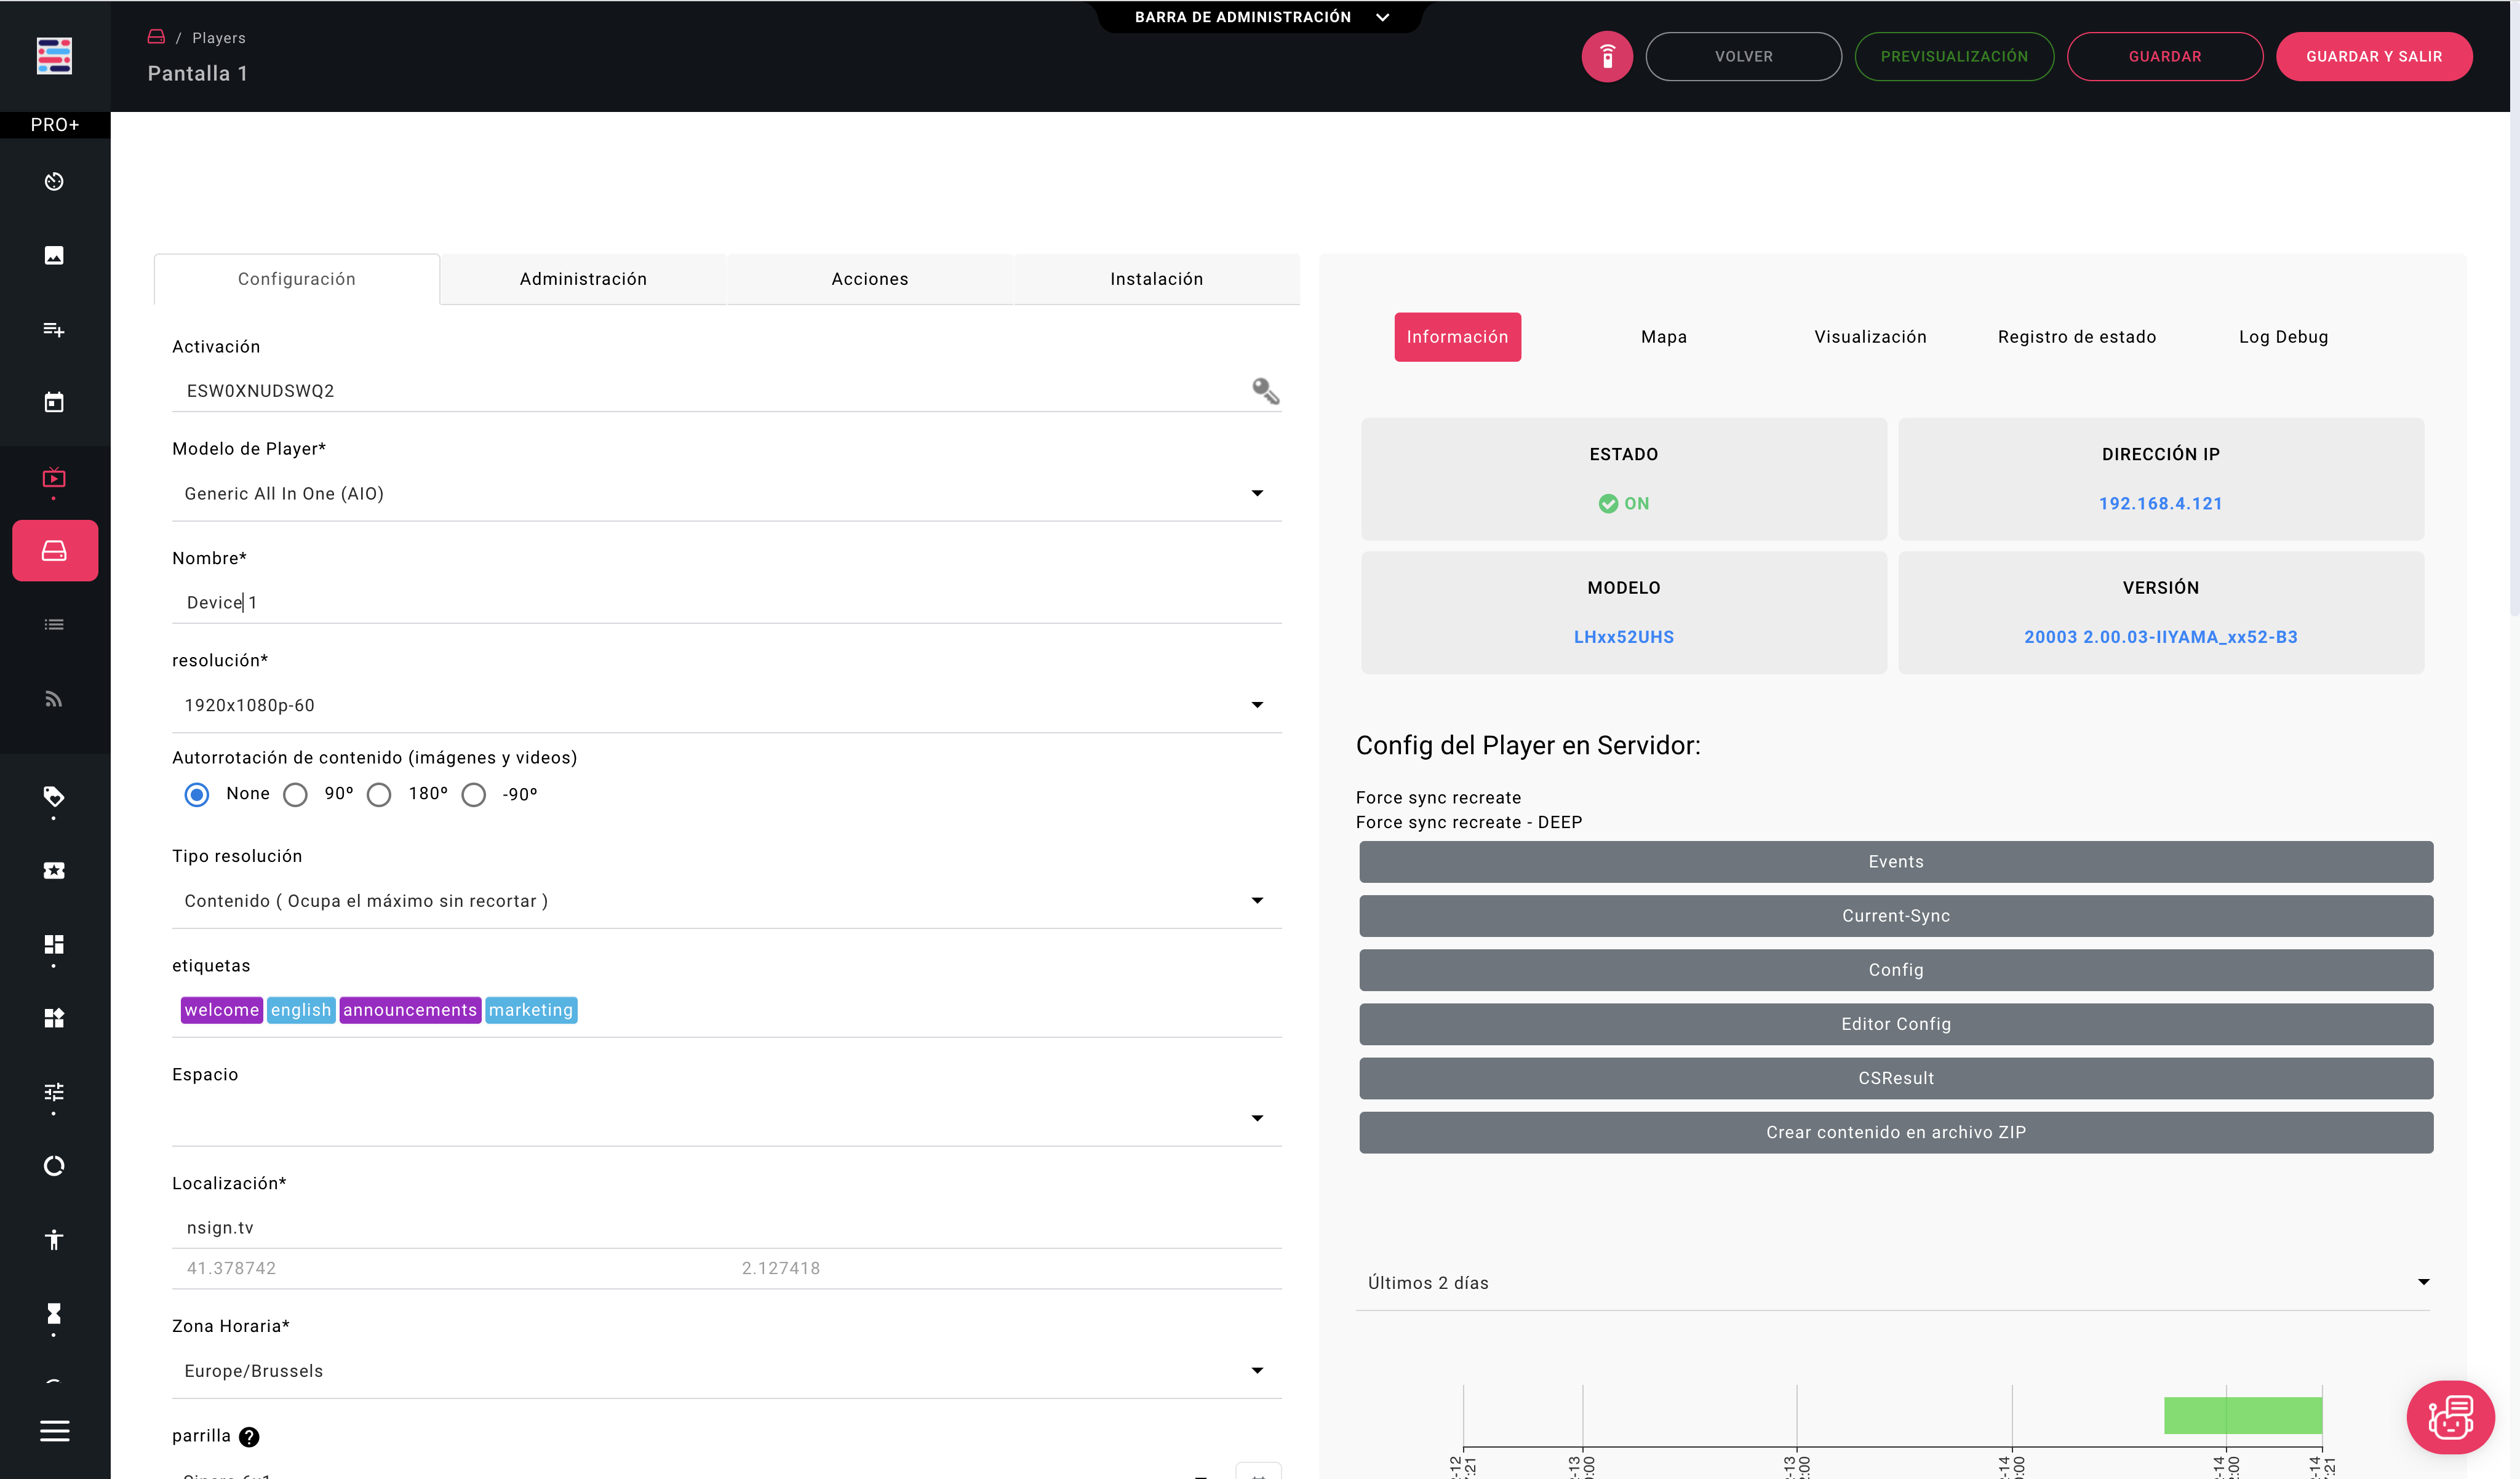Open the tags sidebar icon
The image size is (2520, 1479).
tap(54, 796)
